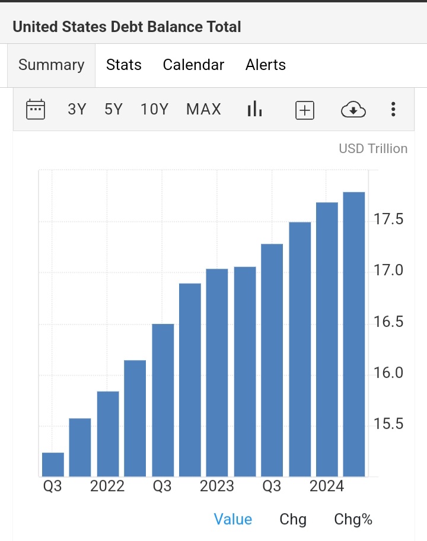Open the three-dot more options menu
Screen dimensions: 427x541
click(393, 109)
